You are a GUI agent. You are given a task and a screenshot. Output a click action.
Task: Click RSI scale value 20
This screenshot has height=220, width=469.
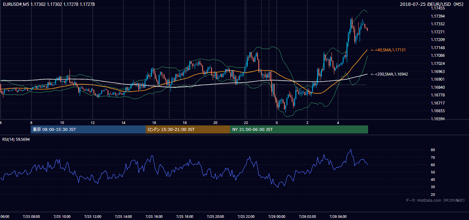click(x=433, y=194)
